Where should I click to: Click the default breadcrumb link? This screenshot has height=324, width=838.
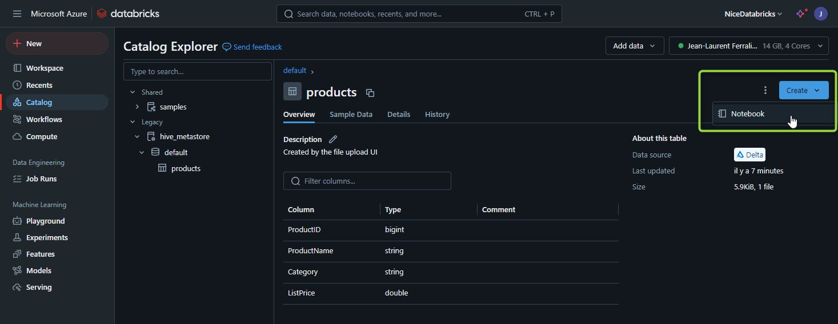click(295, 70)
